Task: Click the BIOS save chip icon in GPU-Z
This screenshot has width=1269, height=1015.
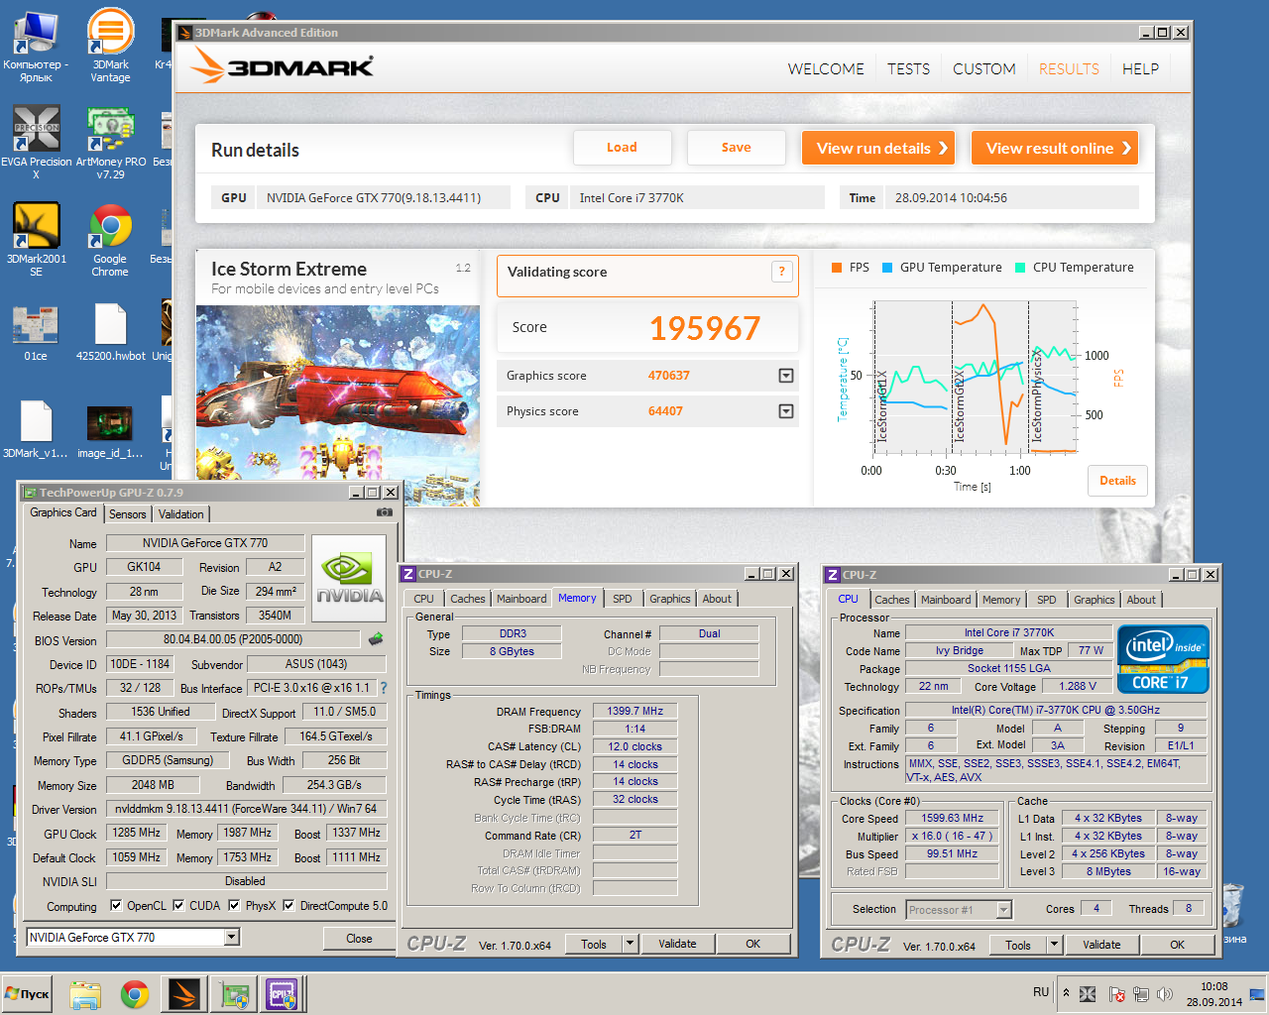Action: pos(376,639)
